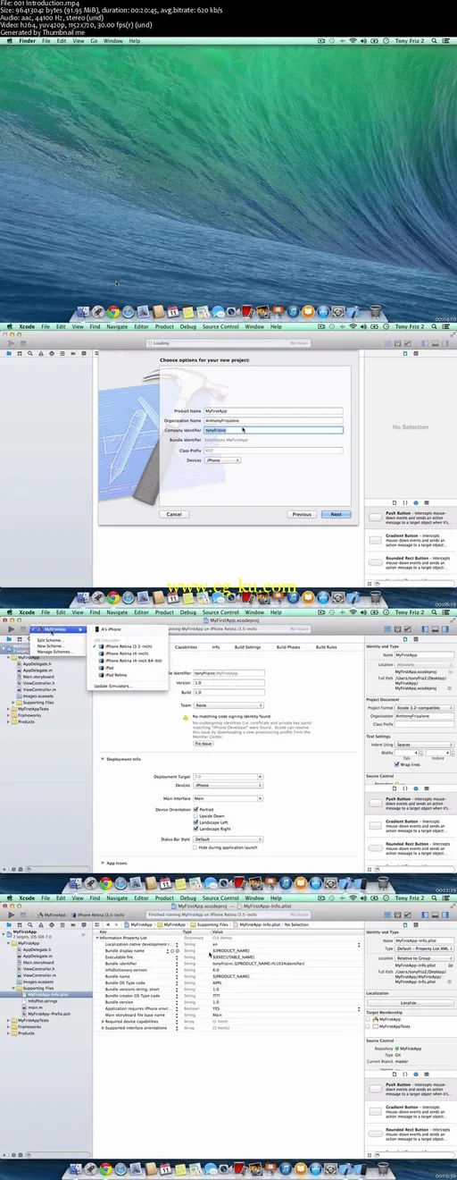
Task: Toggle the Wrap lines checkbox
Action: click(x=397, y=764)
